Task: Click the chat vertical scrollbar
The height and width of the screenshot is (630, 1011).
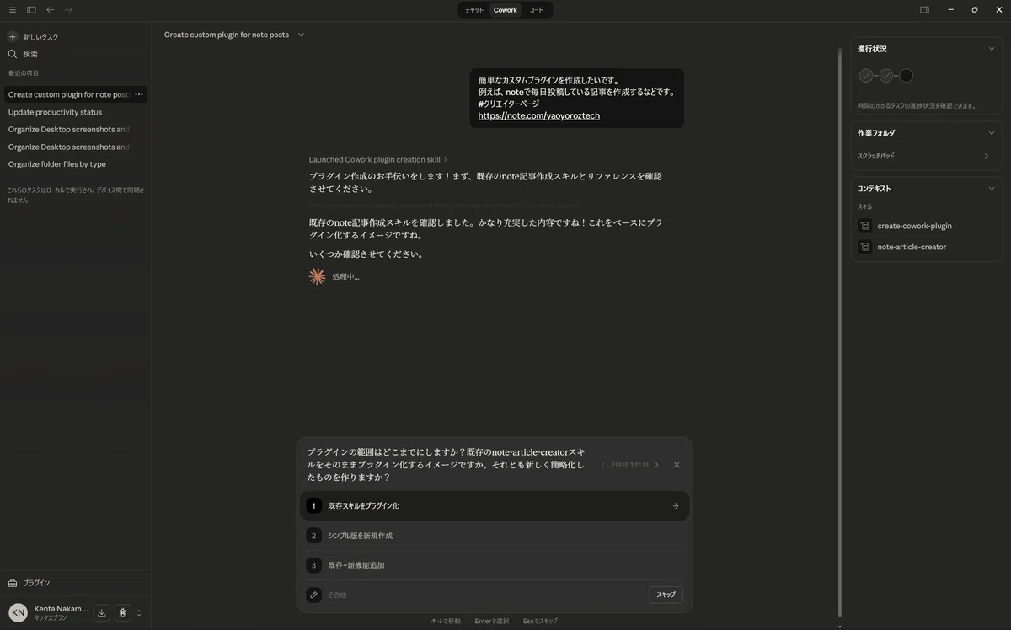Action: [839, 333]
